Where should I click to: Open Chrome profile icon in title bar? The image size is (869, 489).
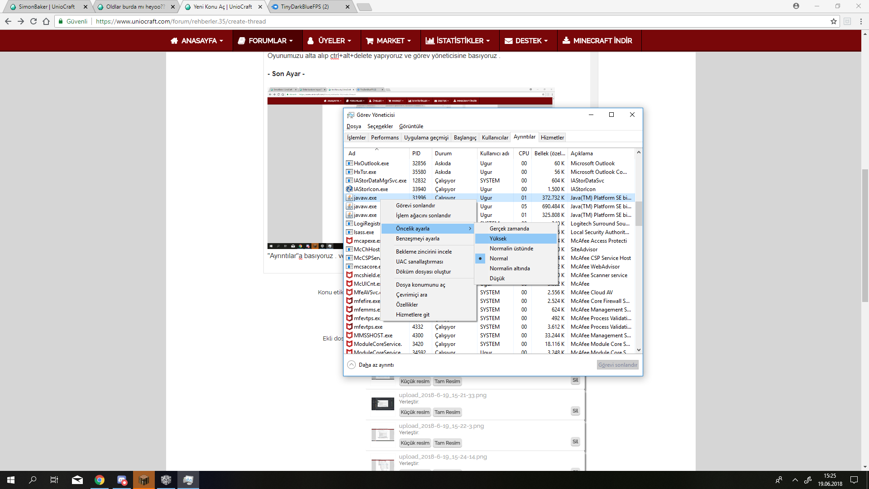point(796,6)
